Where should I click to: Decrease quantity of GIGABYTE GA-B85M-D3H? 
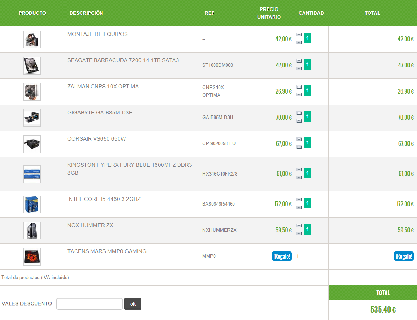coord(299,121)
